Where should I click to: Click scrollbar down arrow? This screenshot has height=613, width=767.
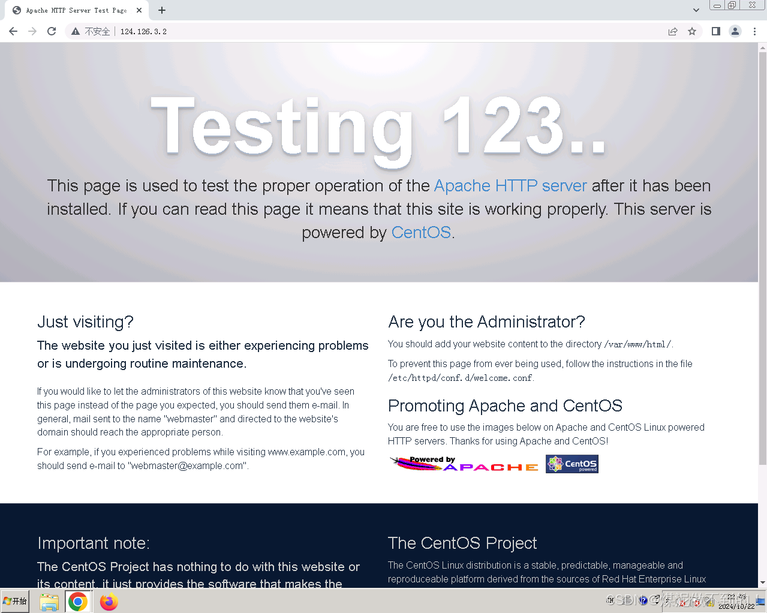(x=762, y=582)
